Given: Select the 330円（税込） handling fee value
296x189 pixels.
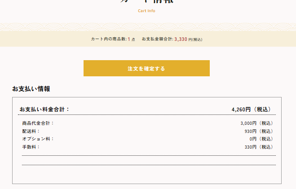Looking at the screenshot, I should click(259, 147).
